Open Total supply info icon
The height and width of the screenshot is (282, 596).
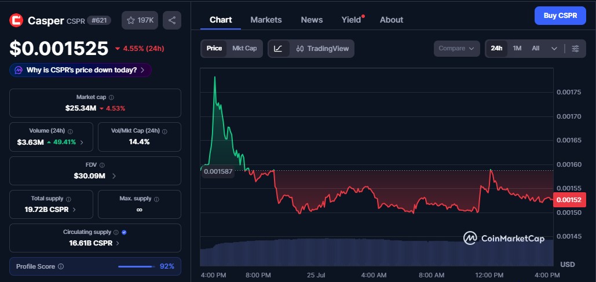68,199
